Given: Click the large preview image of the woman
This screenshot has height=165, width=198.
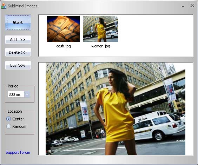Looking at the screenshot, I should click(115, 109).
